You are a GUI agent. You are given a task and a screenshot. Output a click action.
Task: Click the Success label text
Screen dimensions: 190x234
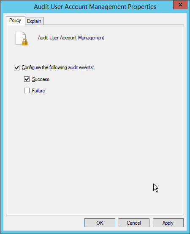(41, 79)
